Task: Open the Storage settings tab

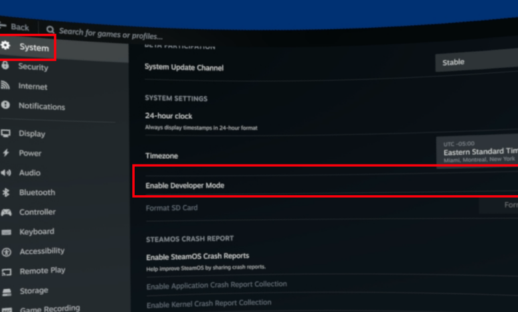Action: tap(64, 291)
